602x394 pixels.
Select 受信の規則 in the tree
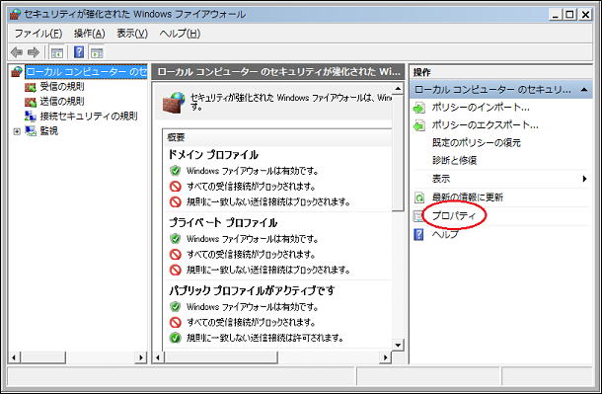[x=62, y=87]
